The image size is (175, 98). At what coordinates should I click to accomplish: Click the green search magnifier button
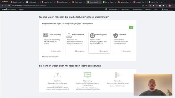tap(131, 27)
